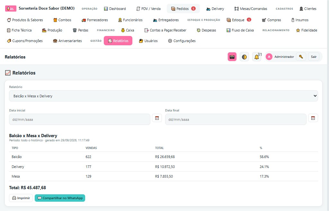Viewport: 329px width, 211px height.
Task: Click the Serveteria Doce Sabor logo icon
Action: click(11, 9)
